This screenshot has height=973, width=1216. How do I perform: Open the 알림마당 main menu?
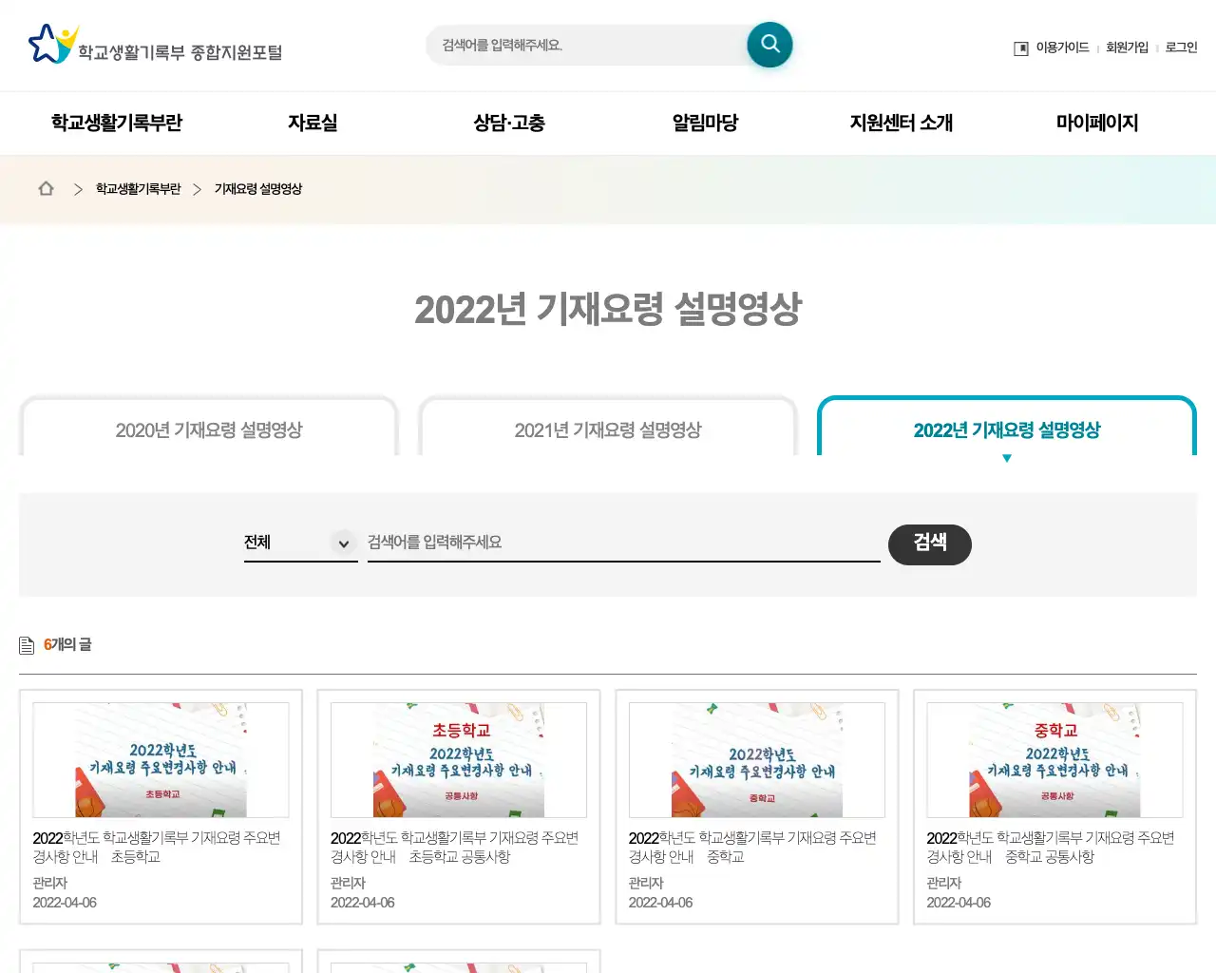tap(705, 123)
